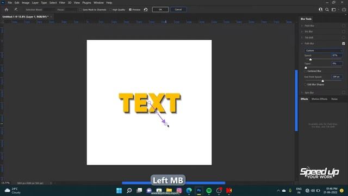Open the search magnifier icon at top right
The height and width of the screenshot is (196, 348).
point(327,10)
